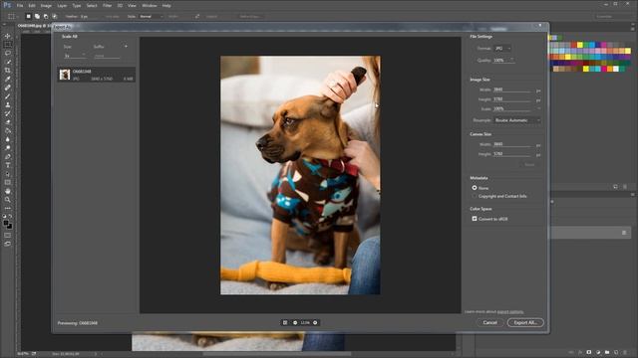Zoom in the export preview
The image size is (638, 358).
(315, 322)
